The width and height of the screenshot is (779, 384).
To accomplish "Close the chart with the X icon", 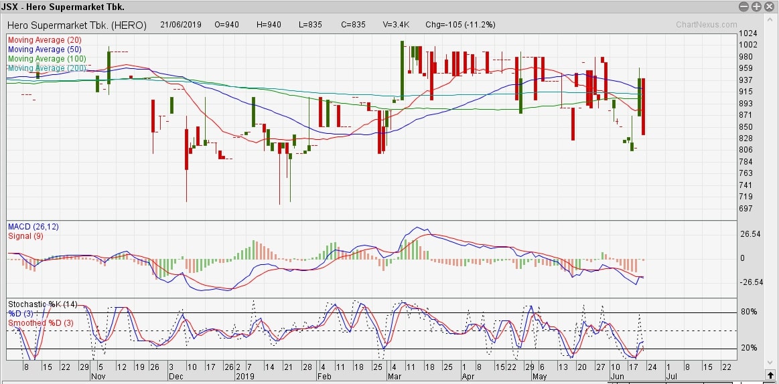I will (770, 7).
